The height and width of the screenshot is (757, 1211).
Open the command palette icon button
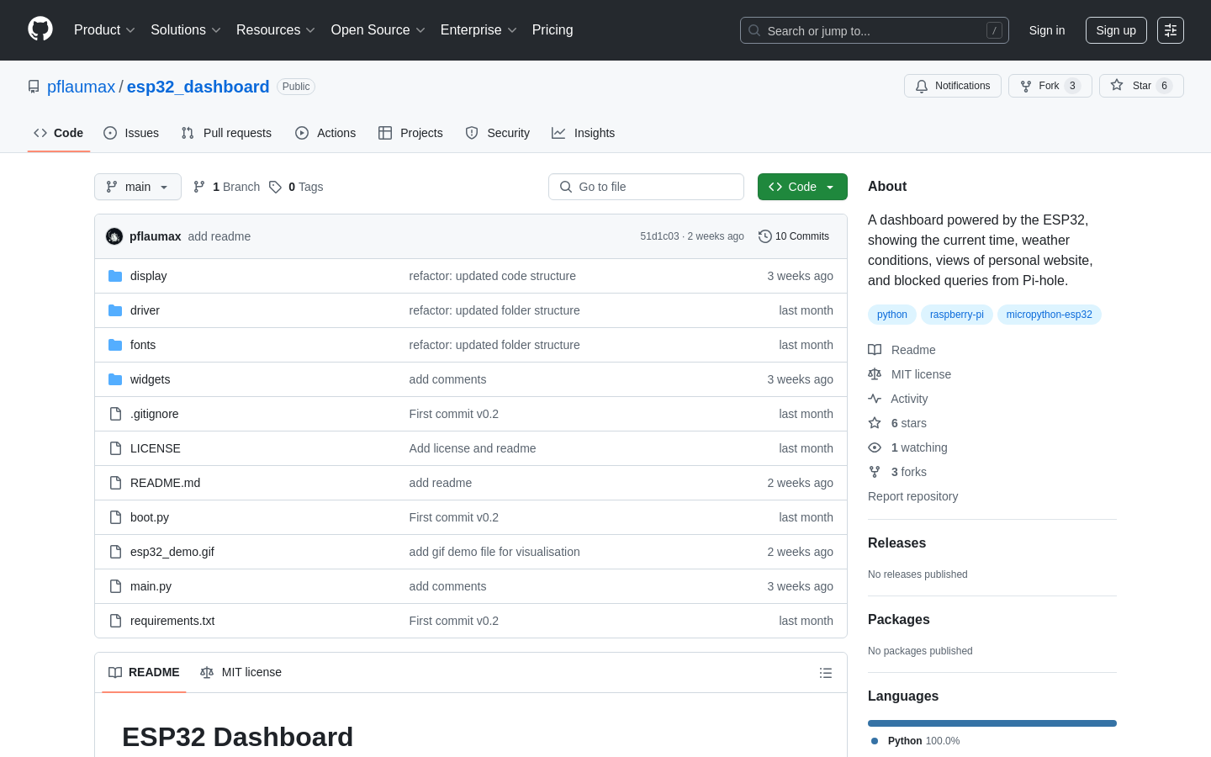(x=1171, y=30)
